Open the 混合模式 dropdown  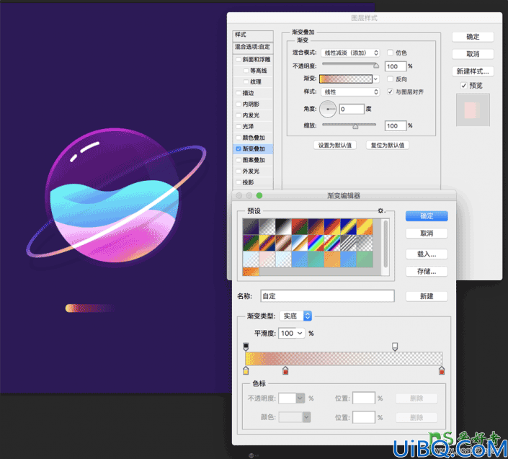pos(350,53)
